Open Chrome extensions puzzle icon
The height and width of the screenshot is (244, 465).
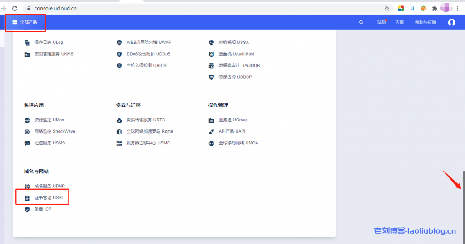pos(435,8)
